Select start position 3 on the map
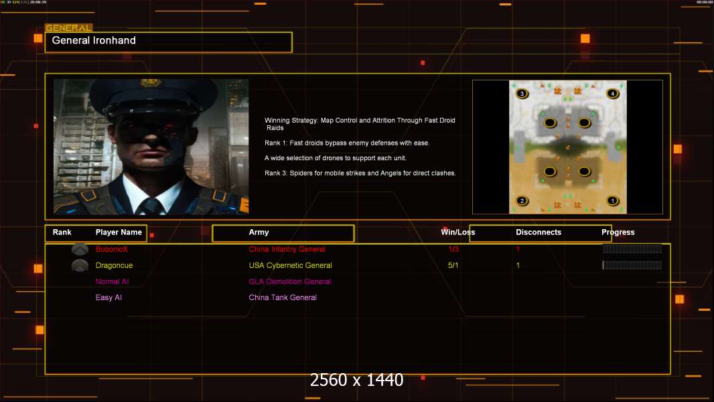The image size is (714, 402). point(522,93)
